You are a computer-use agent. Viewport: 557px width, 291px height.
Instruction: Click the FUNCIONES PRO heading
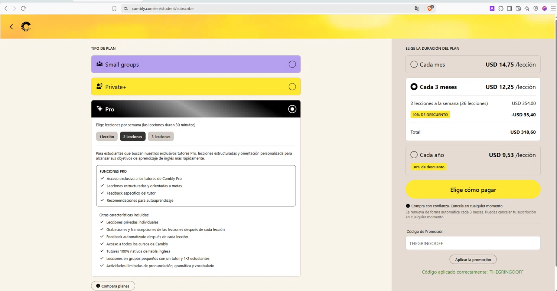click(113, 171)
